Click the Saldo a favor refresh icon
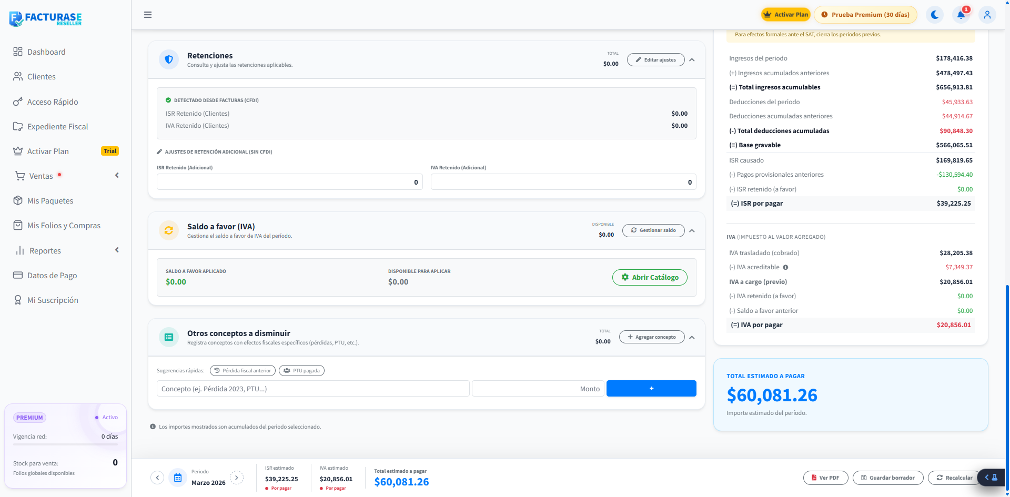Screen dimensions: 1010x497 pyautogui.click(x=169, y=230)
